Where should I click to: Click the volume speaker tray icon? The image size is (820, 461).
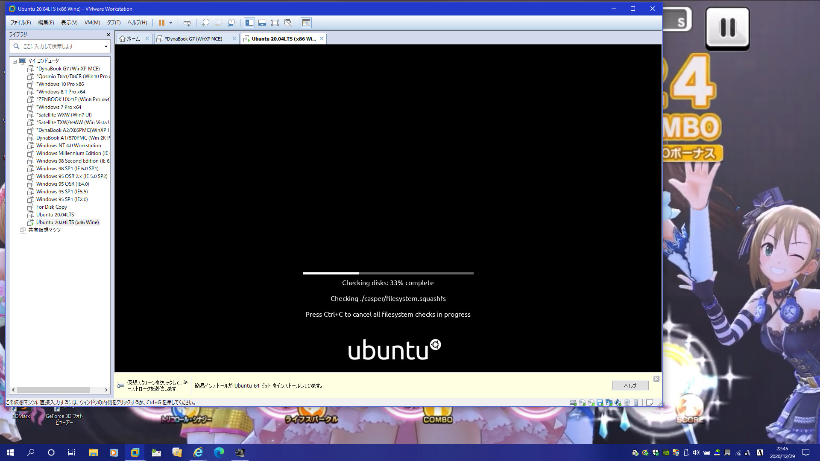coord(696,452)
